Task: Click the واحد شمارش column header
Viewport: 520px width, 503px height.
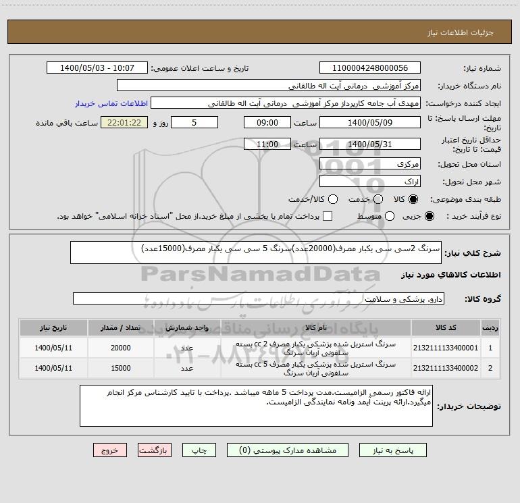Action: tap(187, 327)
